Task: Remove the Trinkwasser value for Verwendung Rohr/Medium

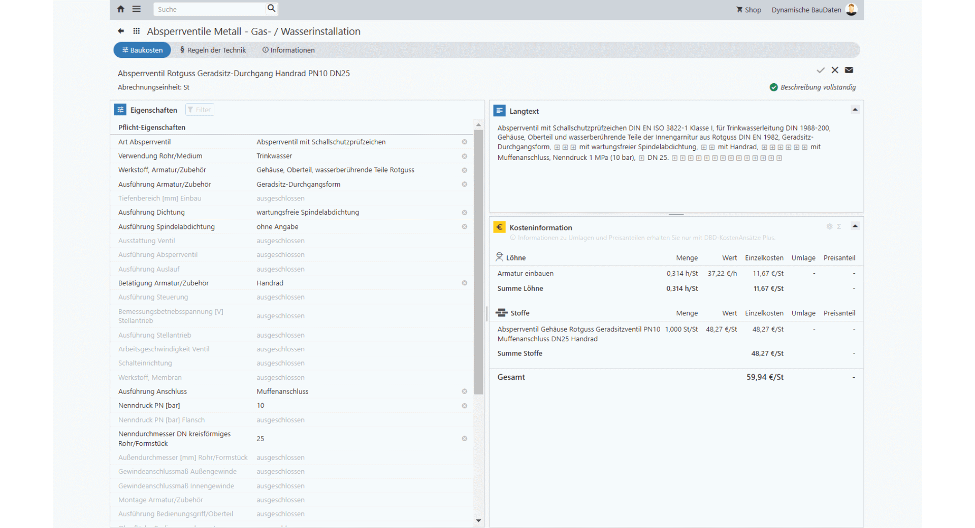Action: [464, 156]
